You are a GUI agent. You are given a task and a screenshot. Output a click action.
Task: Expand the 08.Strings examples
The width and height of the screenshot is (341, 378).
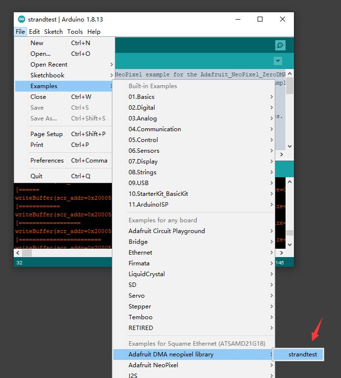tap(194, 172)
